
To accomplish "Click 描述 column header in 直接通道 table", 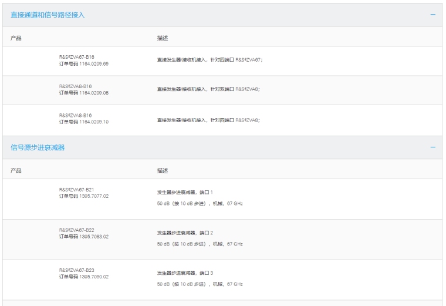I will [162, 38].
